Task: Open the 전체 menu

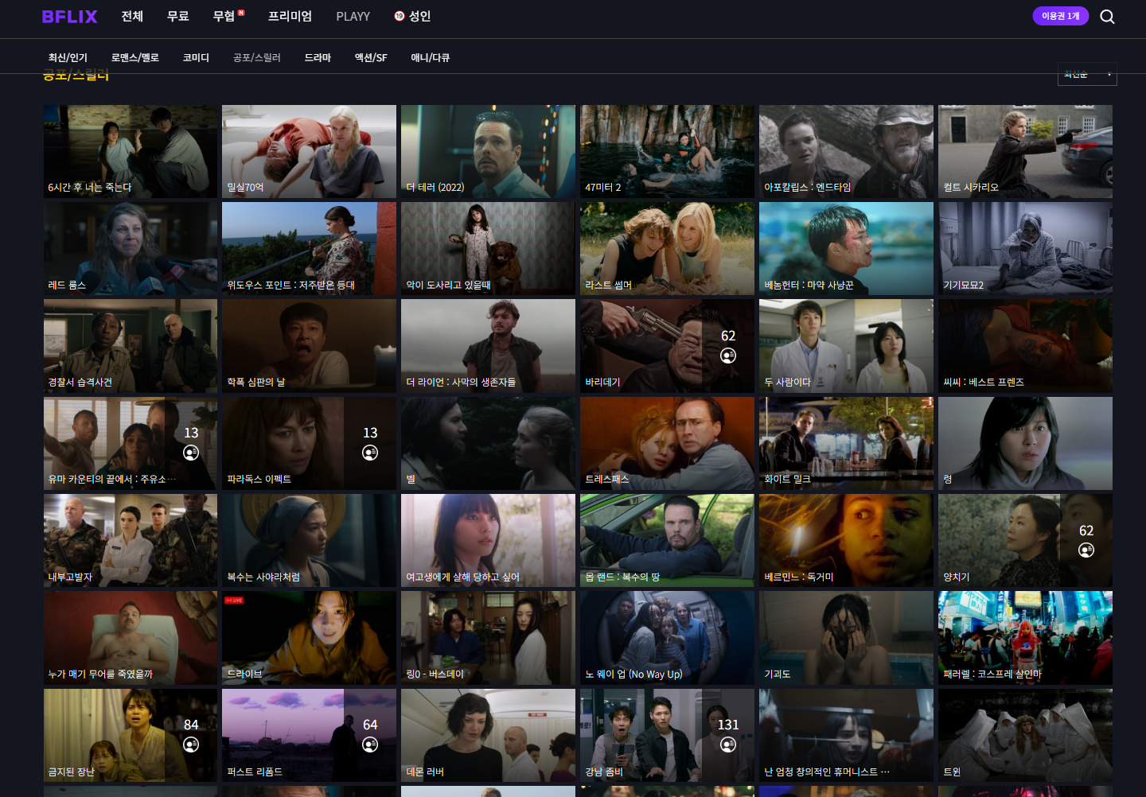Action: tap(132, 16)
